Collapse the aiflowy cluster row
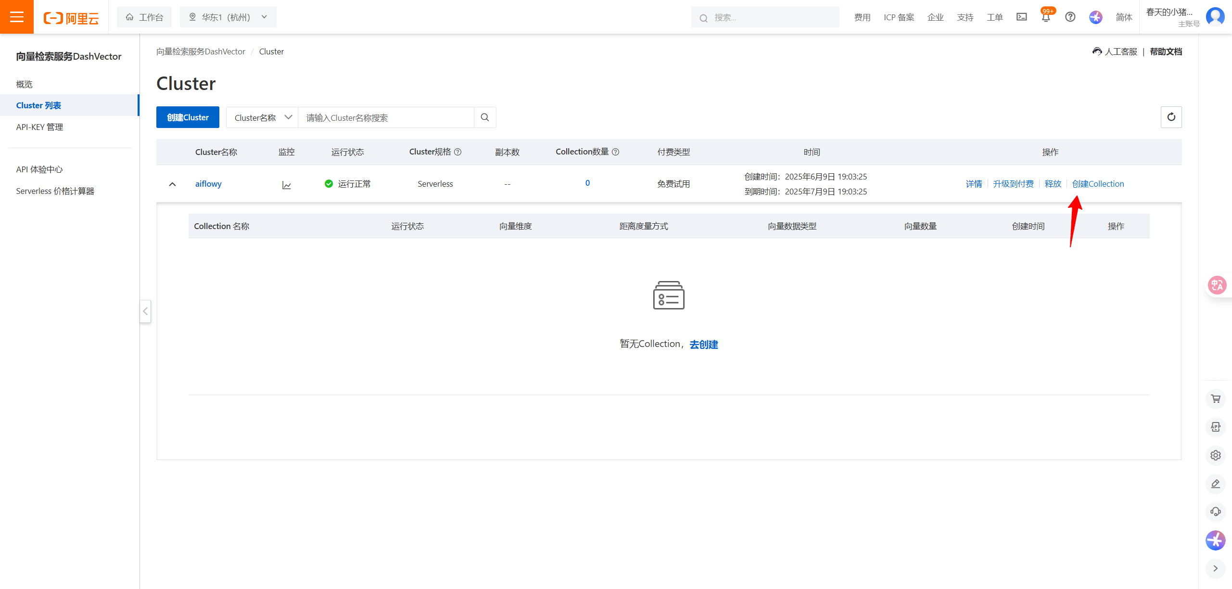This screenshot has height=589, width=1232. click(172, 184)
